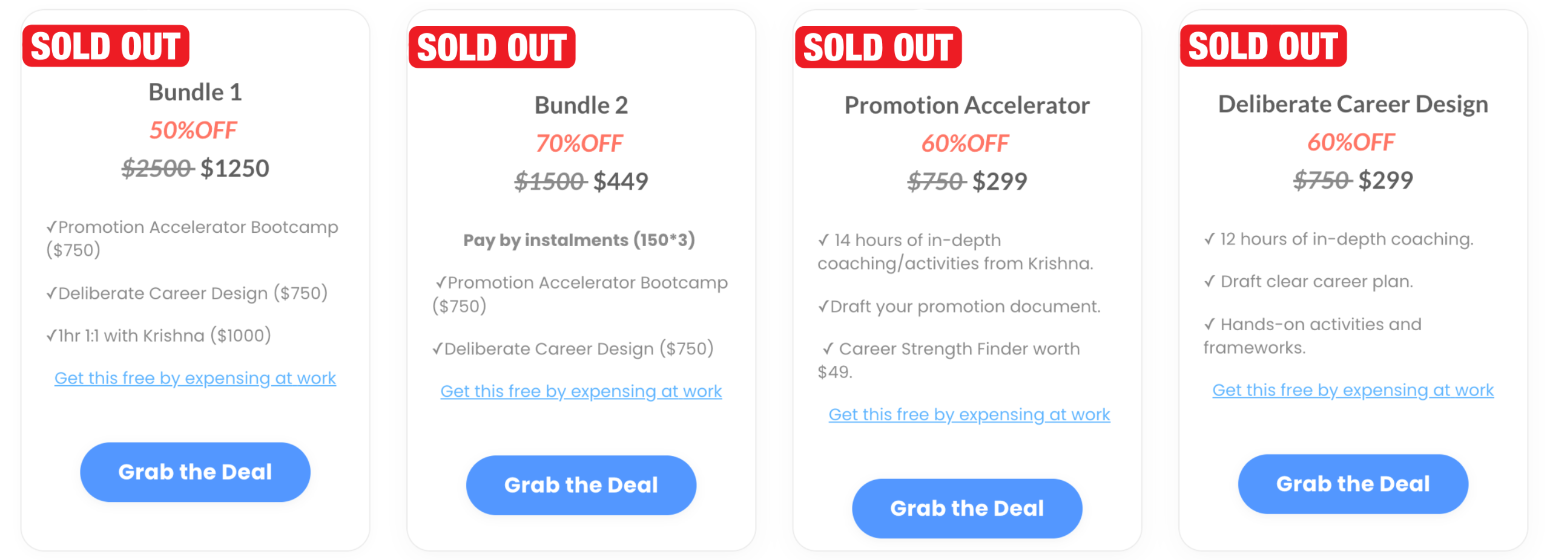The image size is (1550, 560).
Task: Click the Promotion Accelerator title
Action: (x=966, y=105)
